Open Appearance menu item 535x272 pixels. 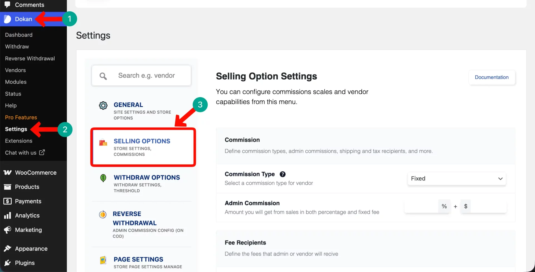31,249
